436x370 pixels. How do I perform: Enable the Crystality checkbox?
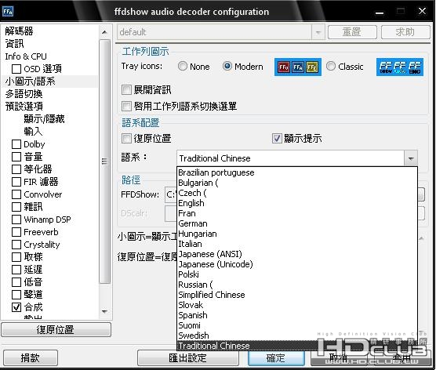coord(16,245)
